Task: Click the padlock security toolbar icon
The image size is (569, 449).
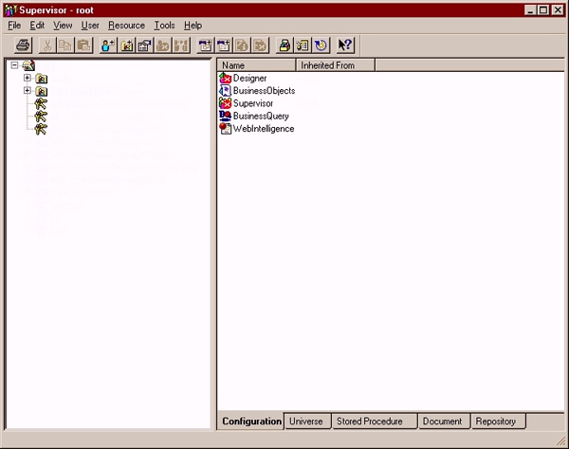Action: (x=284, y=45)
